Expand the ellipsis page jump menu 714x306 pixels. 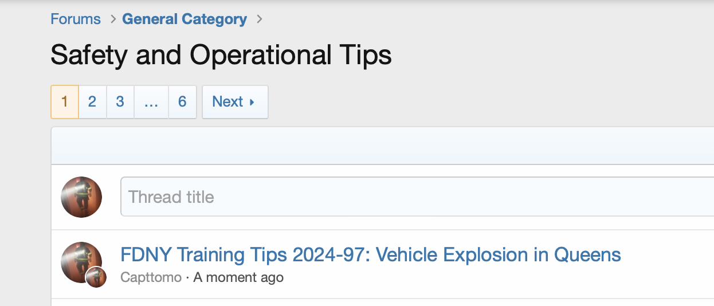point(151,102)
